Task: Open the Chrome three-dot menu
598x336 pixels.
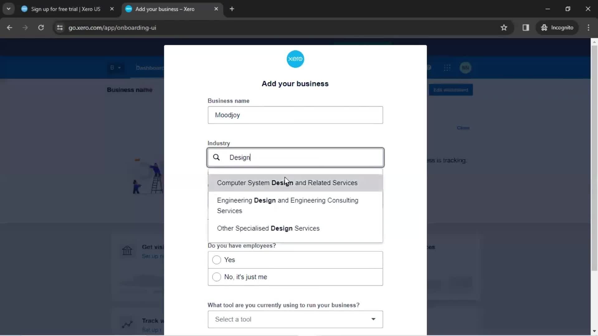Action: pos(588,28)
